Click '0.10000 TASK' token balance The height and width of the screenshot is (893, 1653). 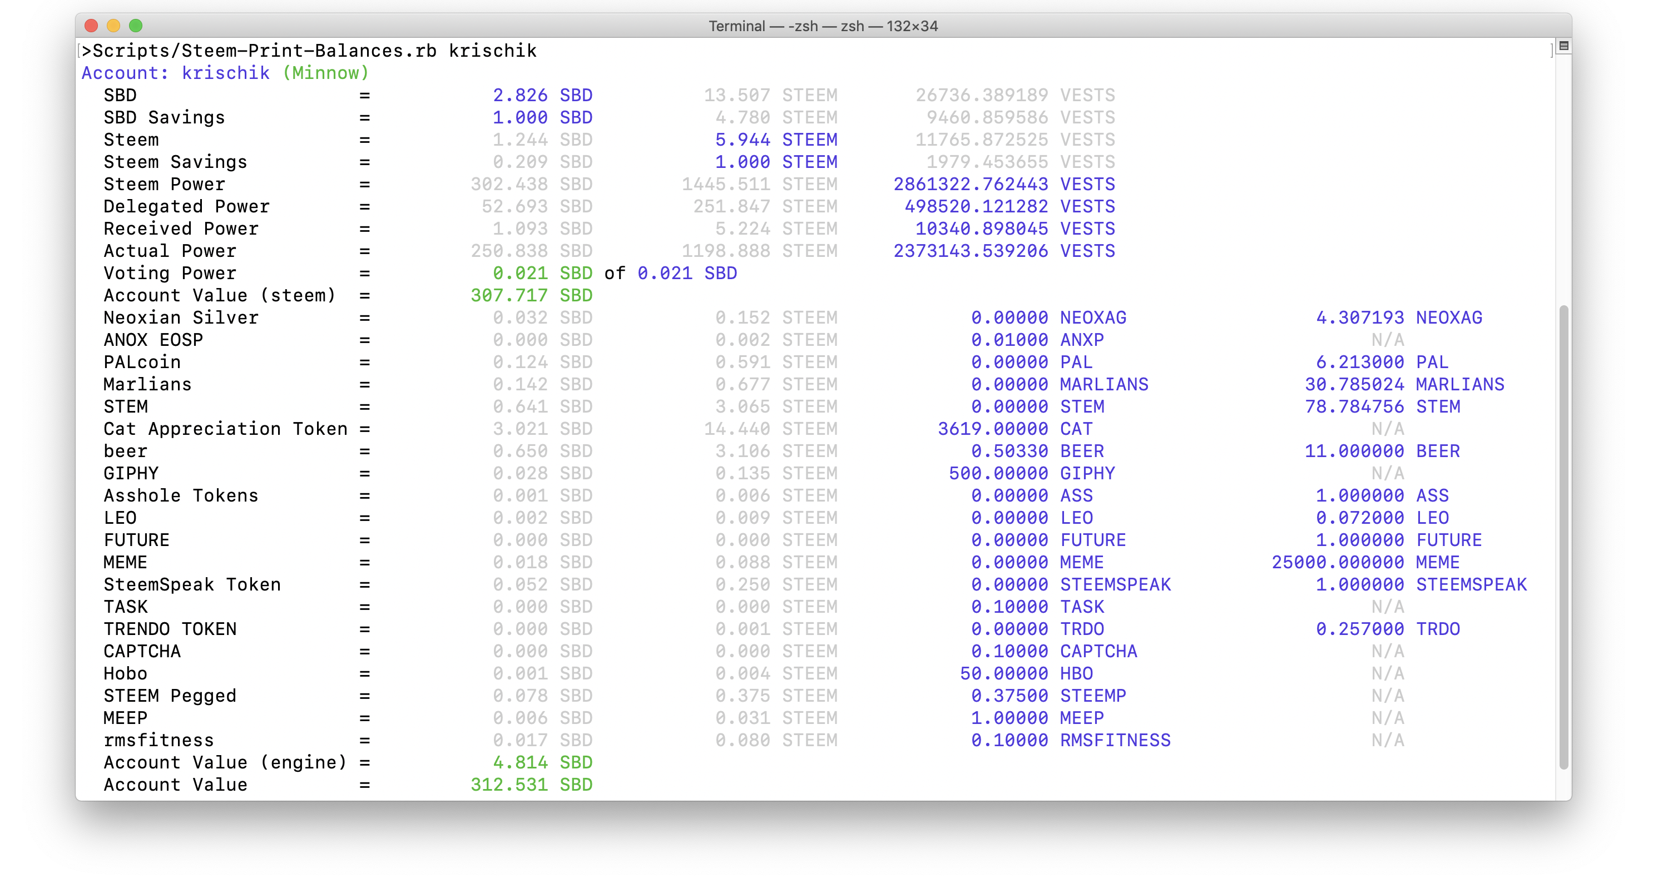pos(1037,607)
